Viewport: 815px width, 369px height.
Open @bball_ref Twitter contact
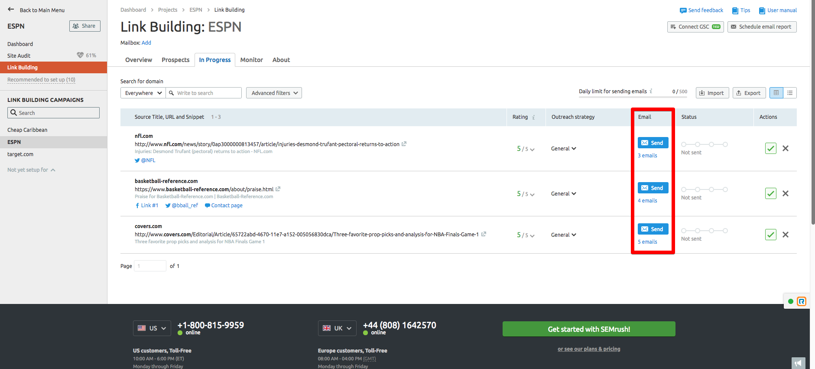[x=182, y=206]
